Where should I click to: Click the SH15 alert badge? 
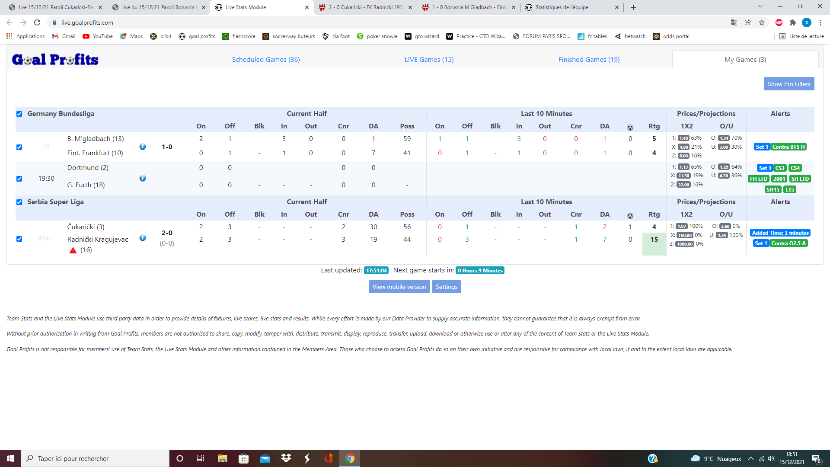point(773,189)
